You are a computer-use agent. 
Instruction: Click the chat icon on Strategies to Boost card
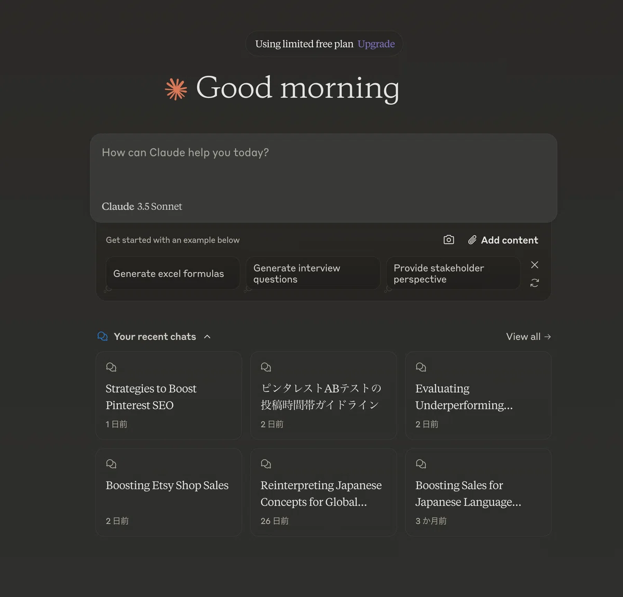point(111,367)
